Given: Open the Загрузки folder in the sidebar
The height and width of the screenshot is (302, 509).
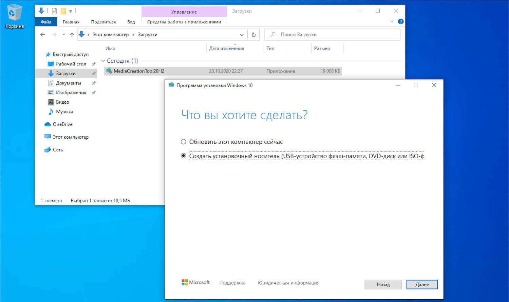Looking at the screenshot, I should [x=66, y=73].
